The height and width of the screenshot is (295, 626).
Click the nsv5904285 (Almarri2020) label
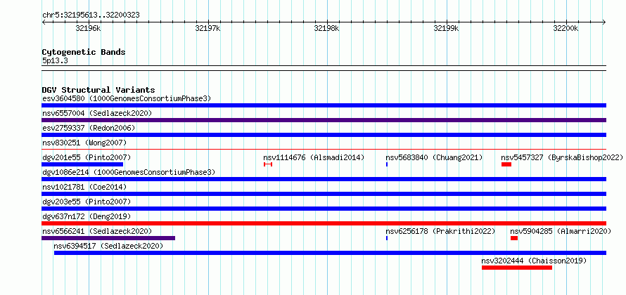[561, 231]
